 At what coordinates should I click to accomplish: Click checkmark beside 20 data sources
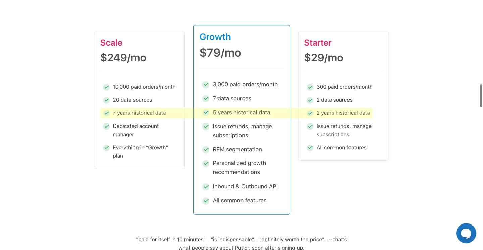click(106, 100)
